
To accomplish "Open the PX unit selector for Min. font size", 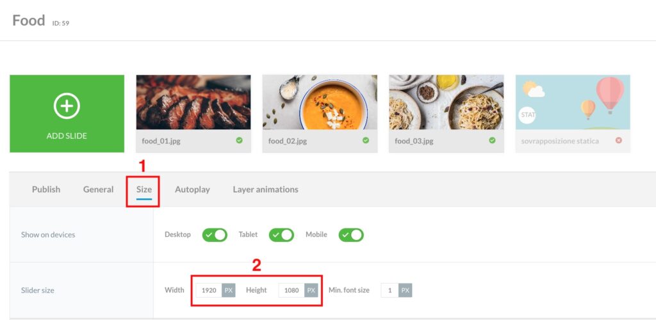I will [x=405, y=290].
